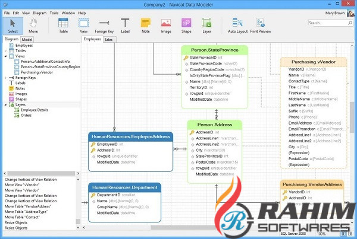Click the Labels T icon in tree
357x239 pixels.
tap(11, 83)
